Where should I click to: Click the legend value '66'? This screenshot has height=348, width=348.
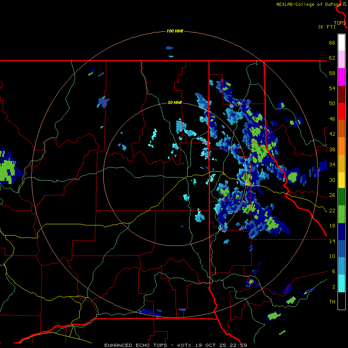[332, 43]
